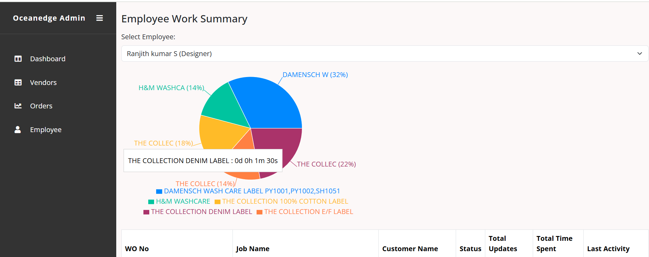
Task: Click the employee dropdown chevron arrow
Action: click(639, 54)
